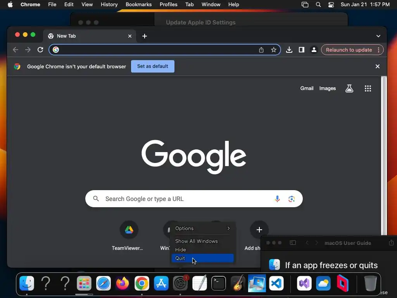Close the New Tab tab
This screenshot has width=397, height=298.
tap(130, 36)
